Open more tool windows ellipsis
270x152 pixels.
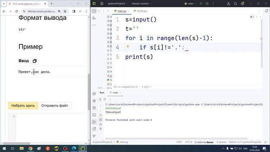tap(94, 25)
